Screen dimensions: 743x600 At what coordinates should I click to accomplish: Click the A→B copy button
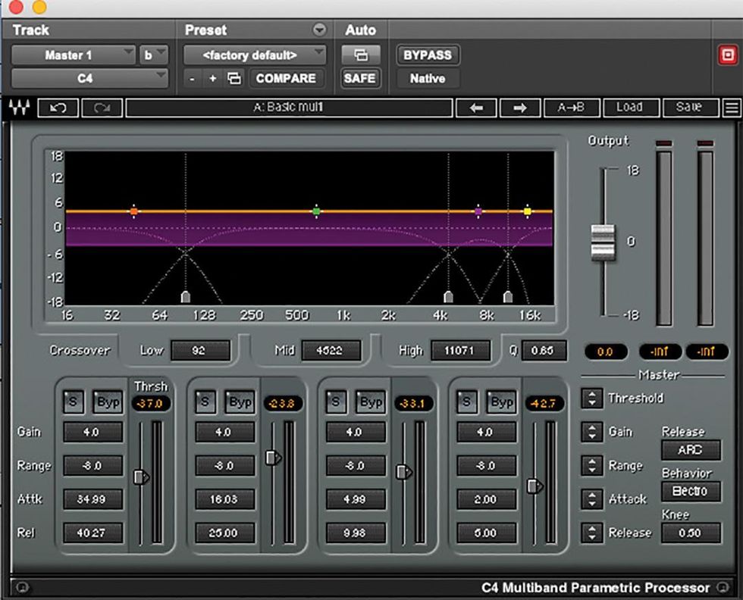coord(571,108)
